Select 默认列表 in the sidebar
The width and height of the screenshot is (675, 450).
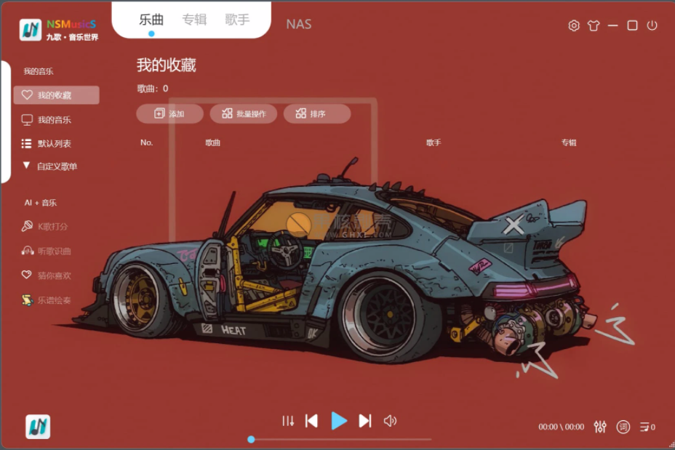coord(55,142)
